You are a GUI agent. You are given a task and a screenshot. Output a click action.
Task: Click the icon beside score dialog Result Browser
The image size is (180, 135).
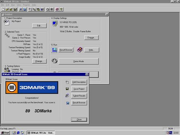pos(67,103)
